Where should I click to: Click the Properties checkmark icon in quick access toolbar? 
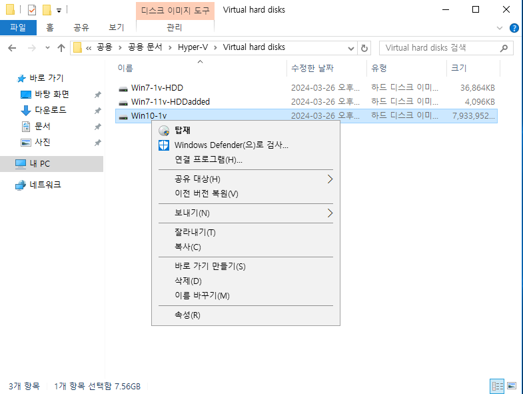[x=32, y=10]
